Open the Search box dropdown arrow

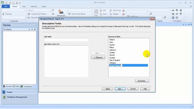(x=50, y=10)
